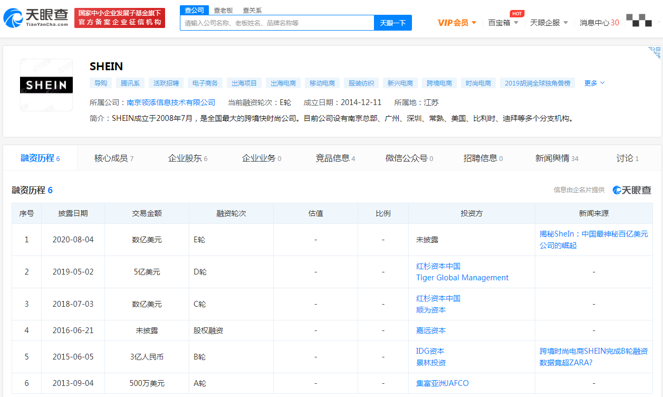
Task: Click the 出海电商 tag
Action: click(x=283, y=83)
